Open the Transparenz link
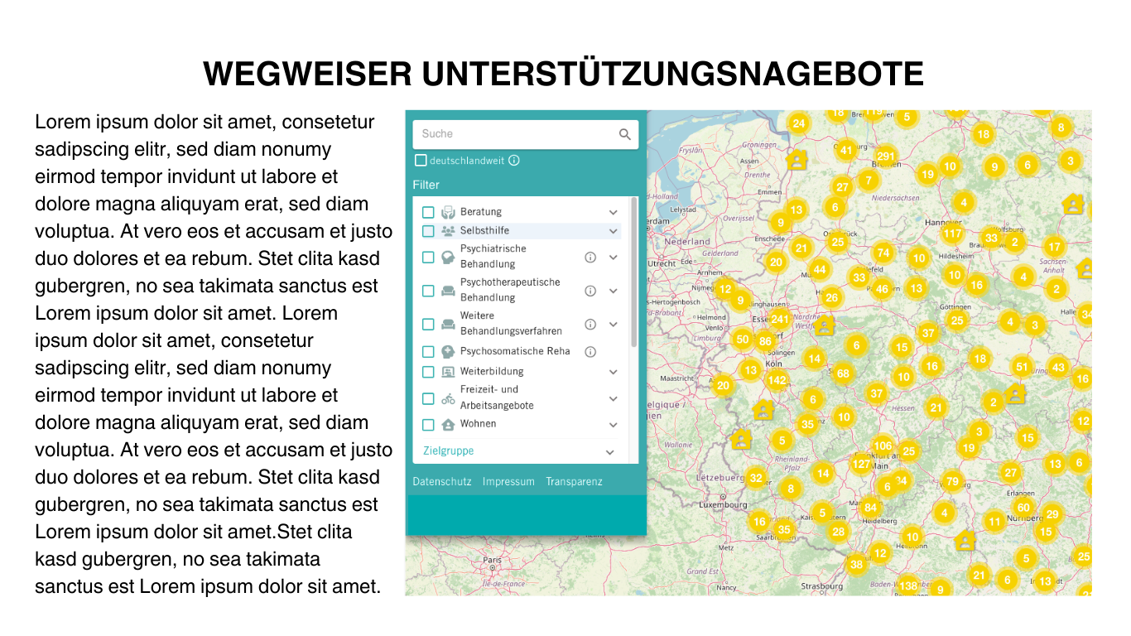 574,482
